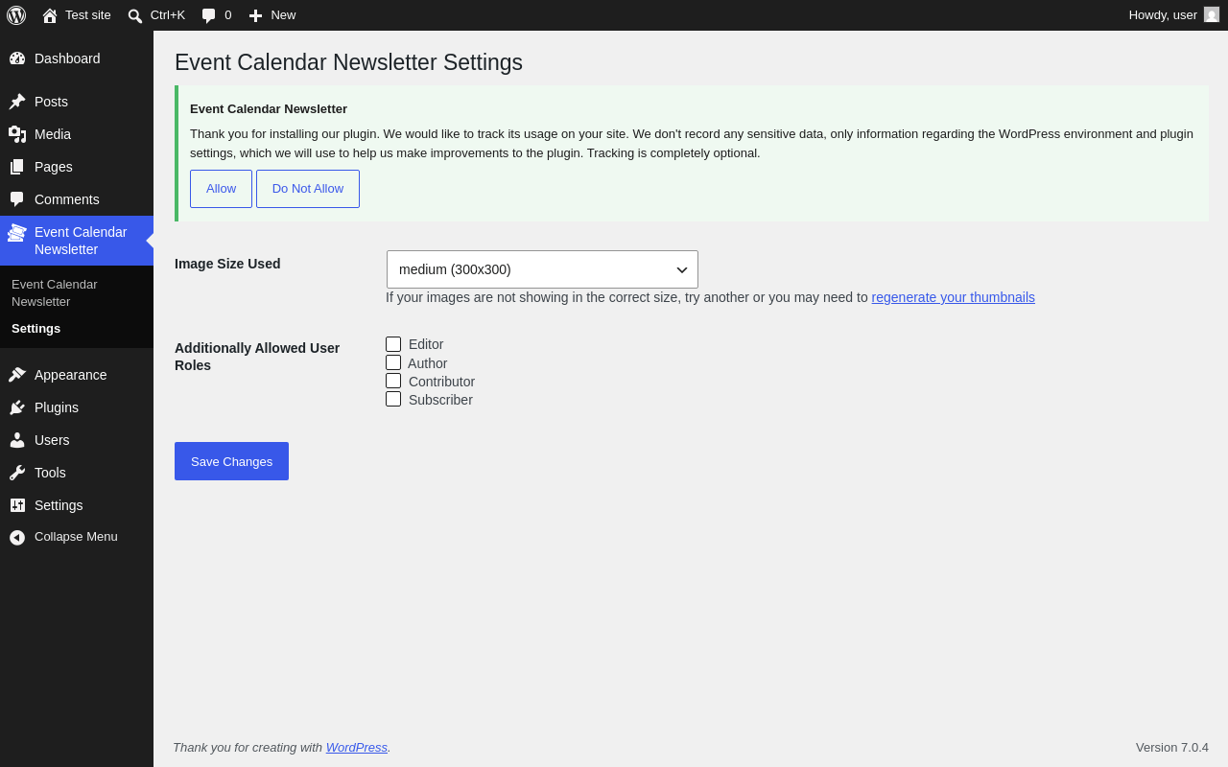This screenshot has width=1228, height=767.
Task: Click the Event Calendar Newsletter plugin icon
Action: click(x=17, y=233)
